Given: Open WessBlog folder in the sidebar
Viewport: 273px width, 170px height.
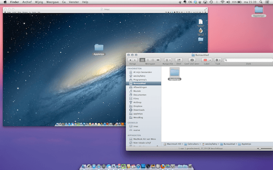Looking at the screenshot, I should pyautogui.click(x=138, y=117).
